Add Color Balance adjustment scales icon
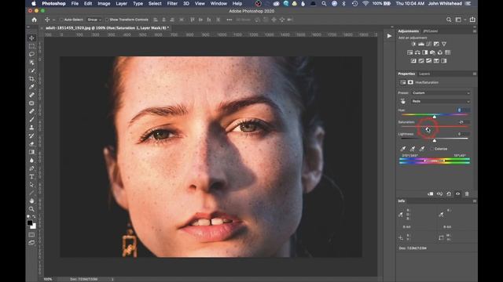Image resolution: width=503 pixels, height=282 pixels. tap(417, 52)
